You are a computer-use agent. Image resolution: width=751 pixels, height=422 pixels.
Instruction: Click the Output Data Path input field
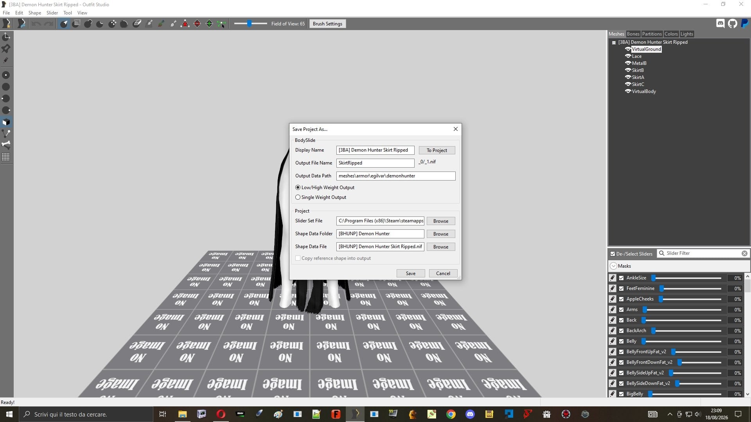pyautogui.click(x=396, y=176)
